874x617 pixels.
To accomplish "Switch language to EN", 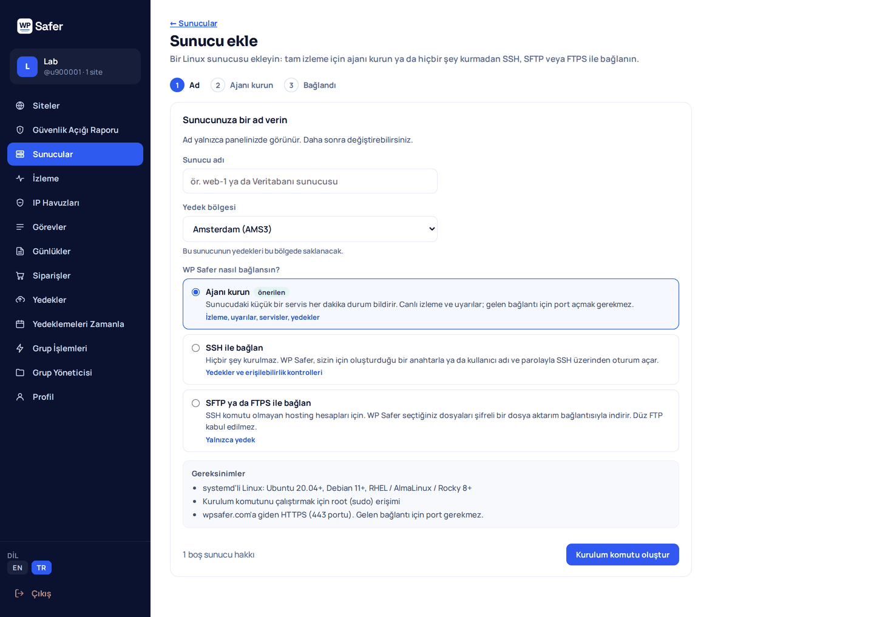I will pyautogui.click(x=18, y=568).
